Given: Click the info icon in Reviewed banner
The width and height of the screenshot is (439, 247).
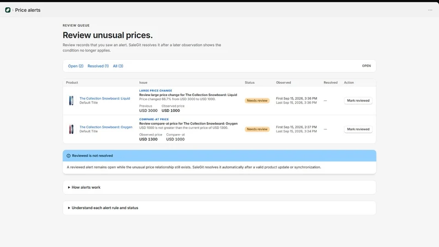Looking at the screenshot, I should click(69, 156).
